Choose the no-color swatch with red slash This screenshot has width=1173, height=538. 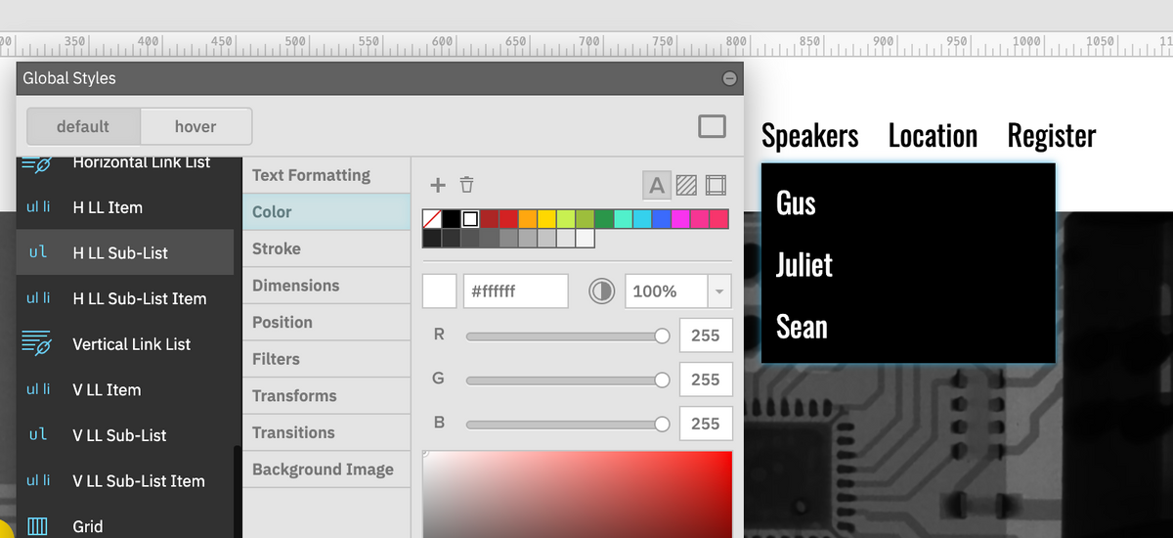point(431,219)
